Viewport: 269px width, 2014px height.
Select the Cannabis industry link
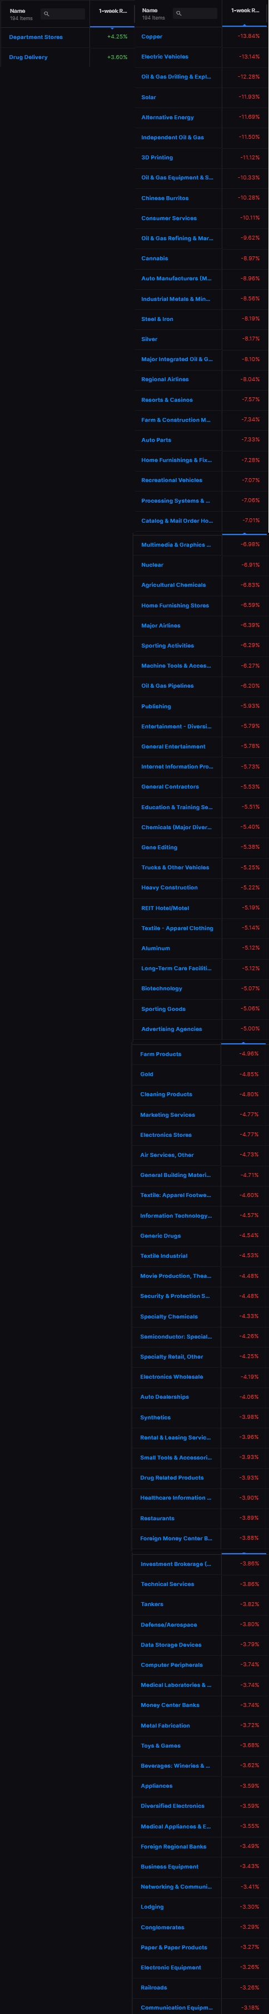tap(155, 259)
